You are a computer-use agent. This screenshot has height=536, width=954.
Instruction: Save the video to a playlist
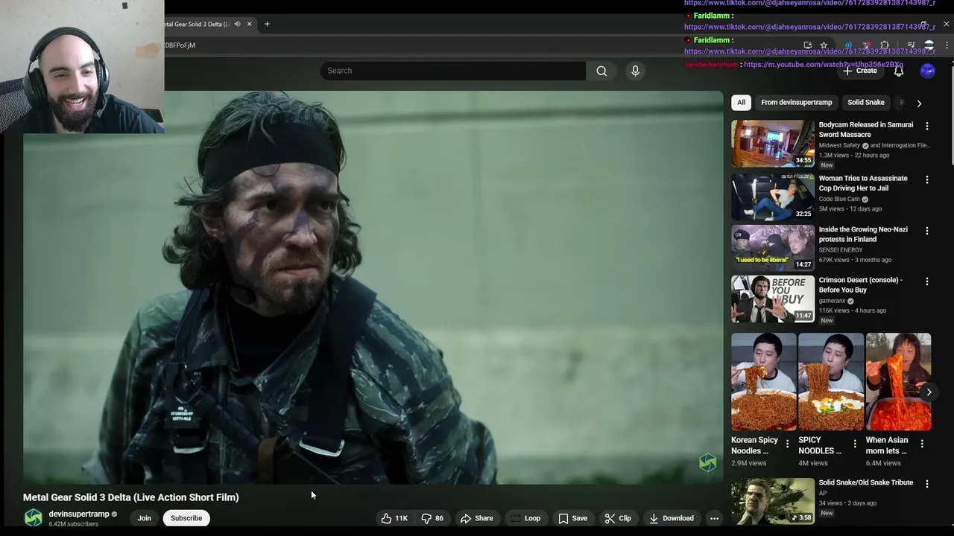573,518
